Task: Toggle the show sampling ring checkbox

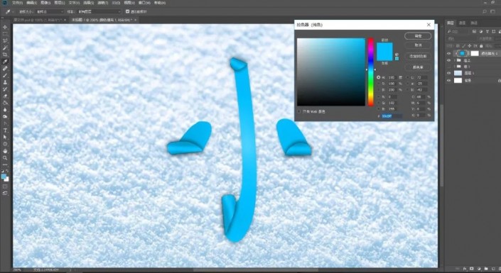Action: pyautogui.click(x=127, y=11)
